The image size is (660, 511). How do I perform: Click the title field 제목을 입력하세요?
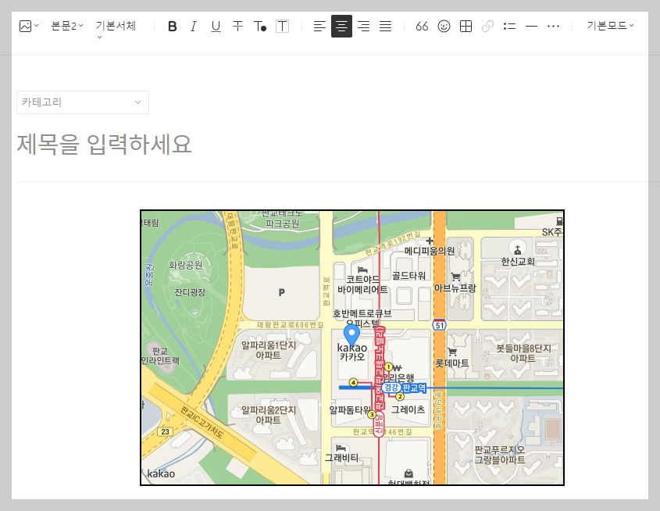click(x=104, y=145)
